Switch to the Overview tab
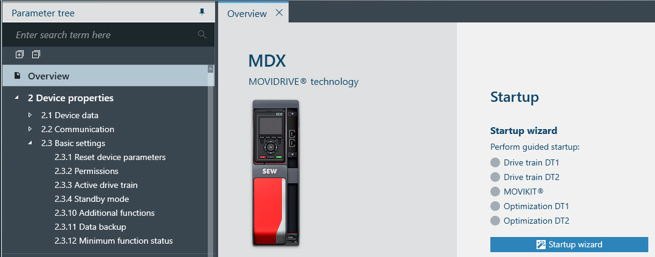 tap(247, 13)
